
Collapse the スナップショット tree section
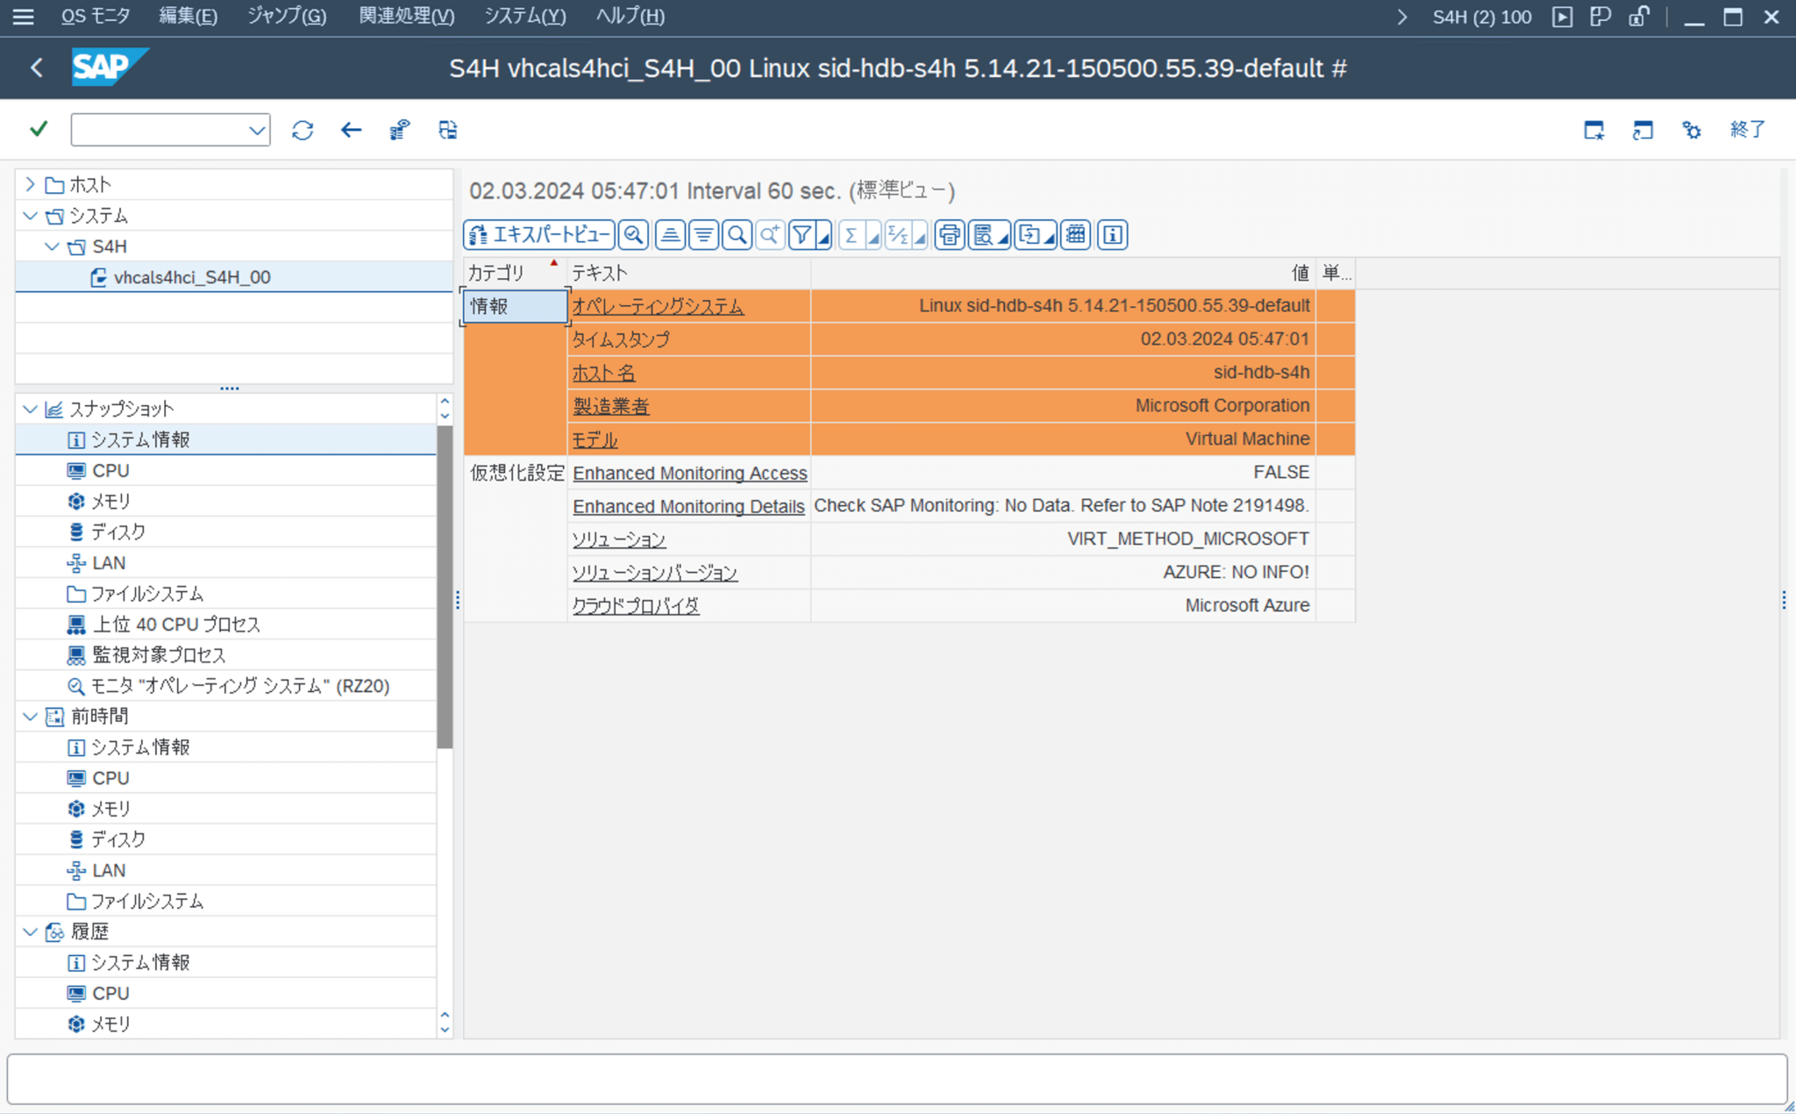tap(30, 409)
